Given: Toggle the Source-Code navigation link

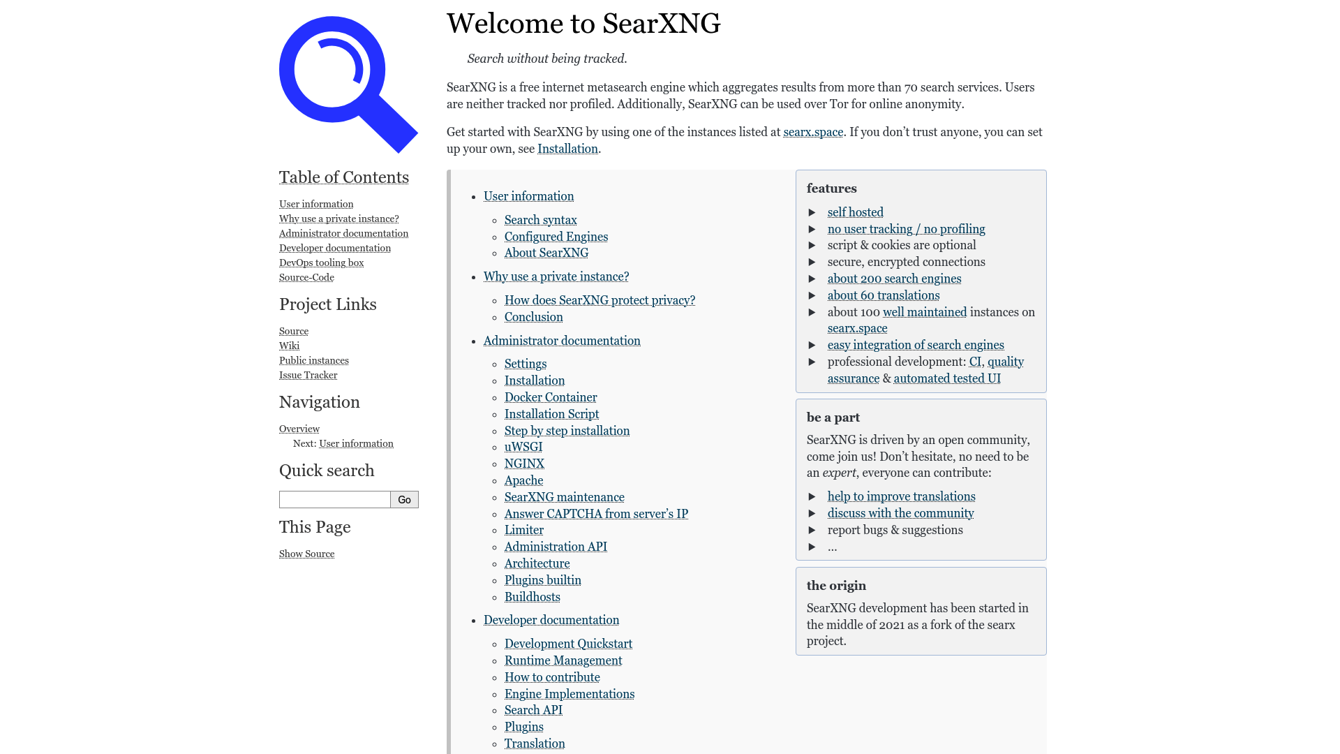Looking at the screenshot, I should pyautogui.click(x=306, y=277).
